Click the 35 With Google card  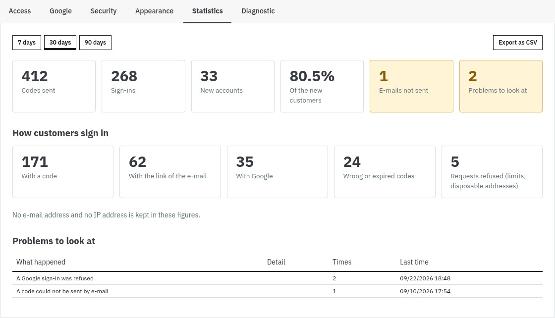pos(277,171)
